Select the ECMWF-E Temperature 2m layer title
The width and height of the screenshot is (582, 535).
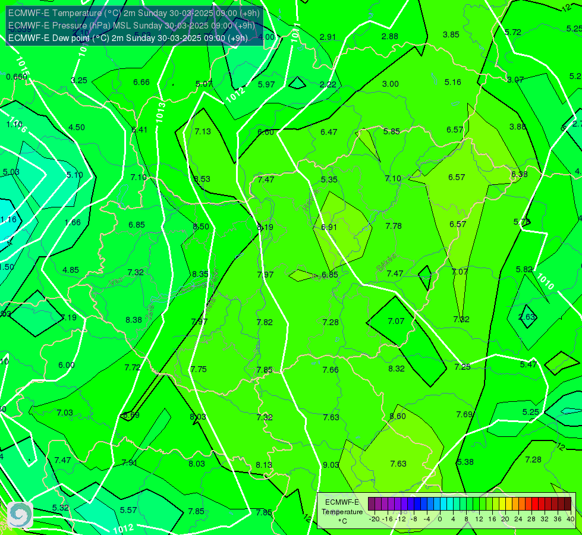134,13
